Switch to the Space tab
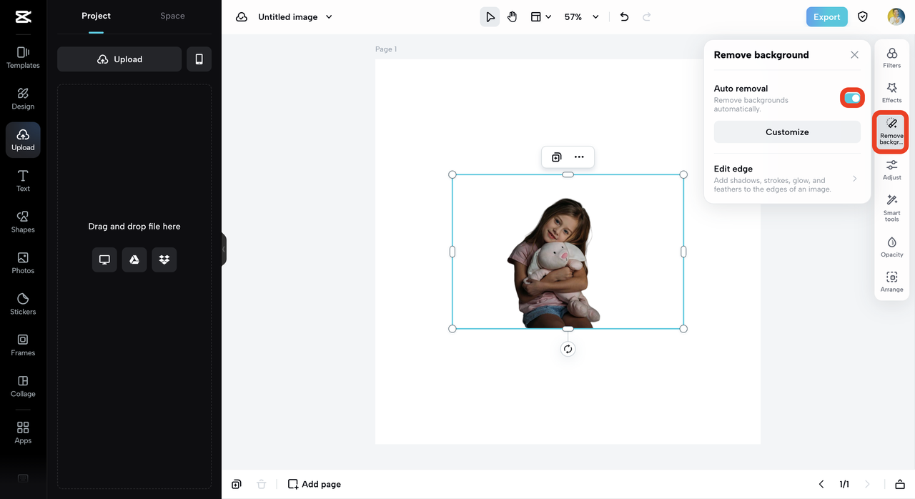Screen dimensions: 915x499 172,16
